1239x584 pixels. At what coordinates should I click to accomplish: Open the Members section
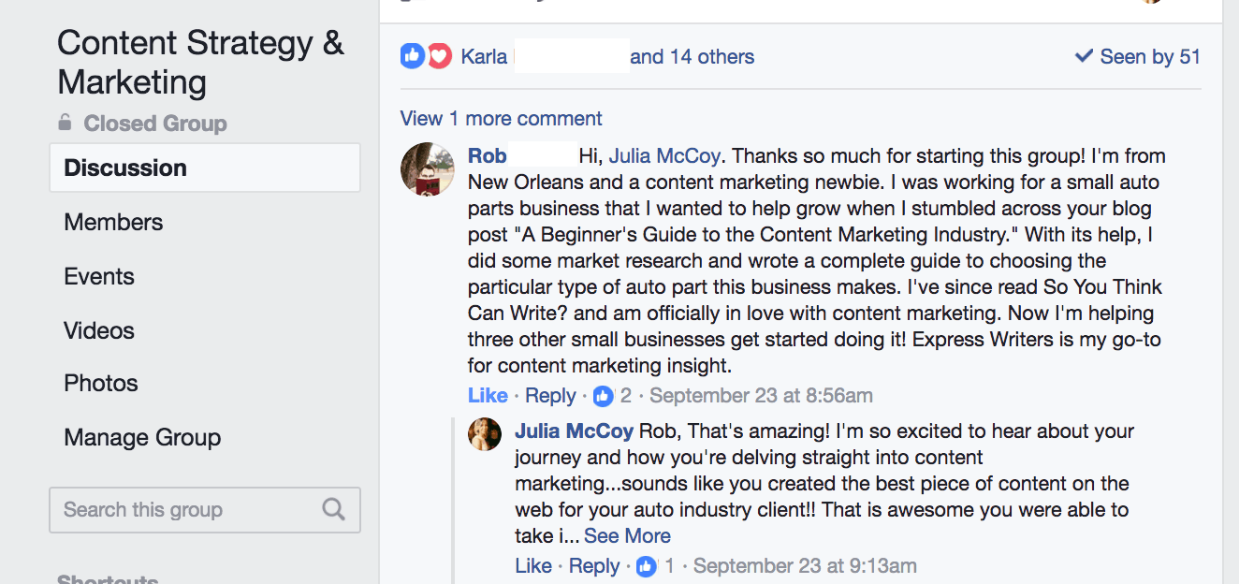(x=113, y=222)
